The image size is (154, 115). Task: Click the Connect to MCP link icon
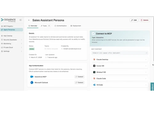[93, 33]
